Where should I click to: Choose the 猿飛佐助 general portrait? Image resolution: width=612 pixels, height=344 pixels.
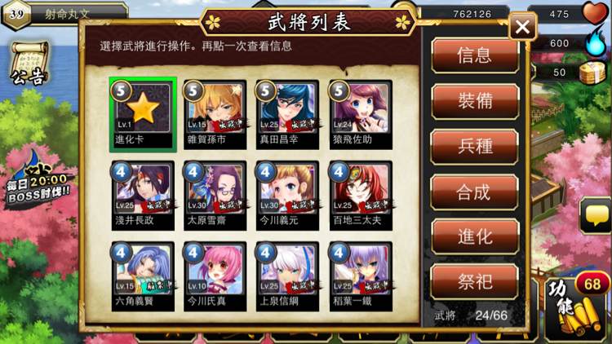pos(361,115)
